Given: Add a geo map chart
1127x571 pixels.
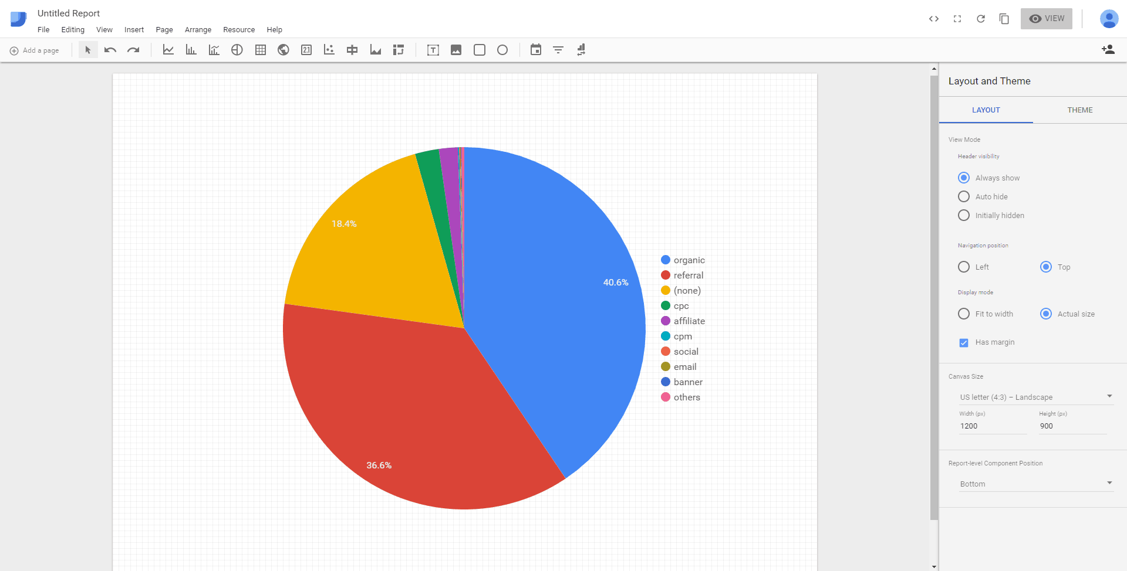Looking at the screenshot, I should click(284, 50).
